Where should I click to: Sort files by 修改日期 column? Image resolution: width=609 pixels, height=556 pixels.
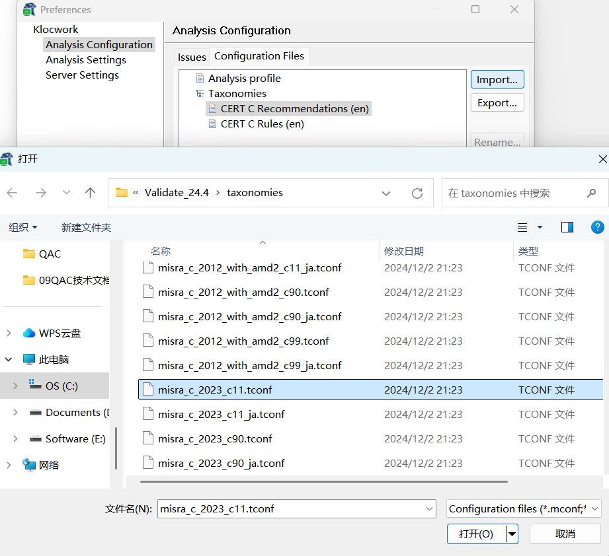pyautogui.click(x=403, y=251)
